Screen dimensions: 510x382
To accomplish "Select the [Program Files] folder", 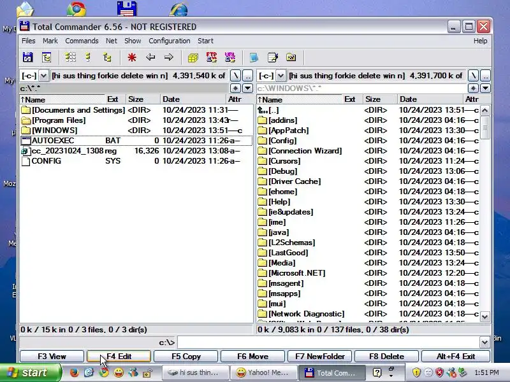I will pyautogui.click(x=136, y=120).
